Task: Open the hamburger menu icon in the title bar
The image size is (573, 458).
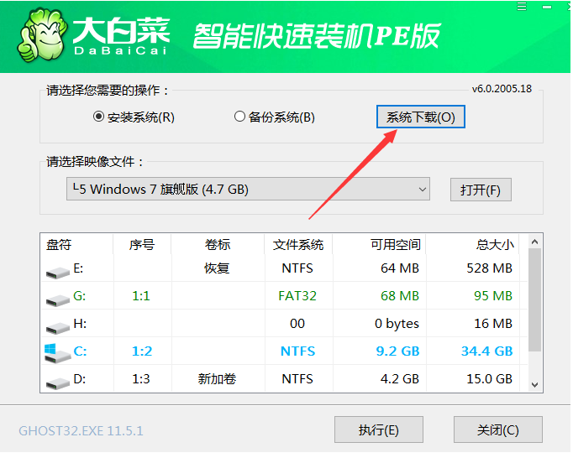Action: pyautogui.click(x=522, y=7)
